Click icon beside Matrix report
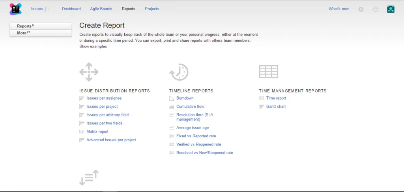Image resolution: width=404 pixels, height=192 pixels. tap(82, 131)
